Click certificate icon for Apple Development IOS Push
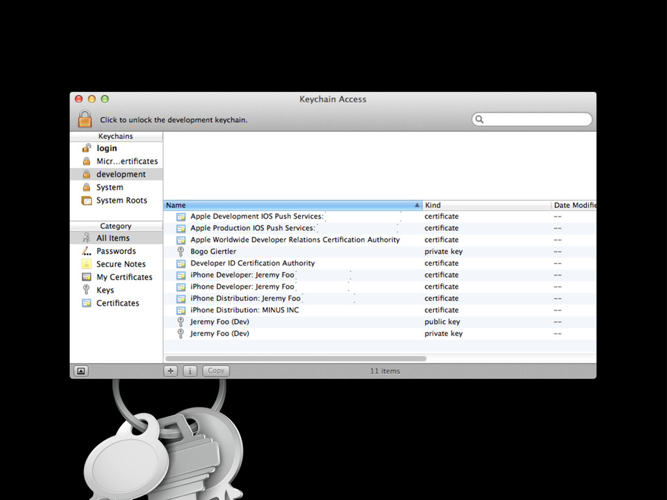 (181, 217)
